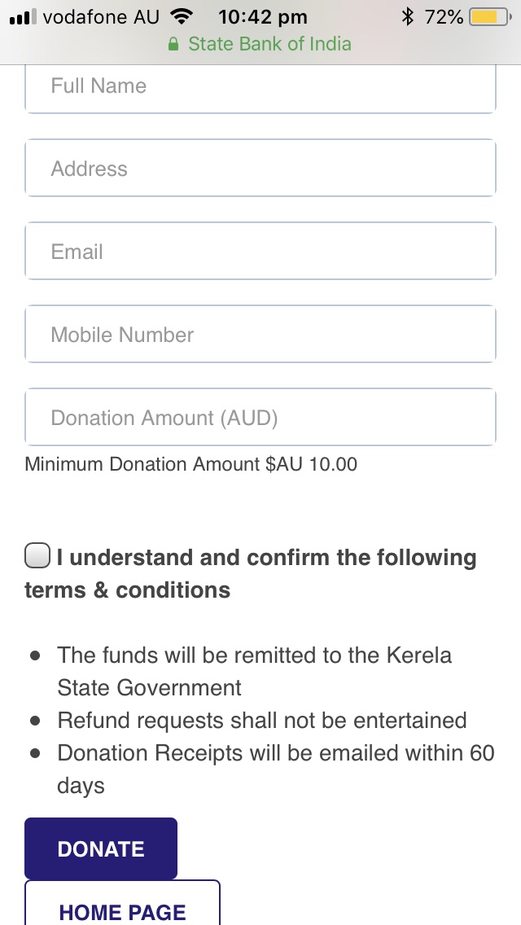This screenshot has height=925, width=521.
Task: Tap the 10:42 pm clock
Action: point(262,17)
